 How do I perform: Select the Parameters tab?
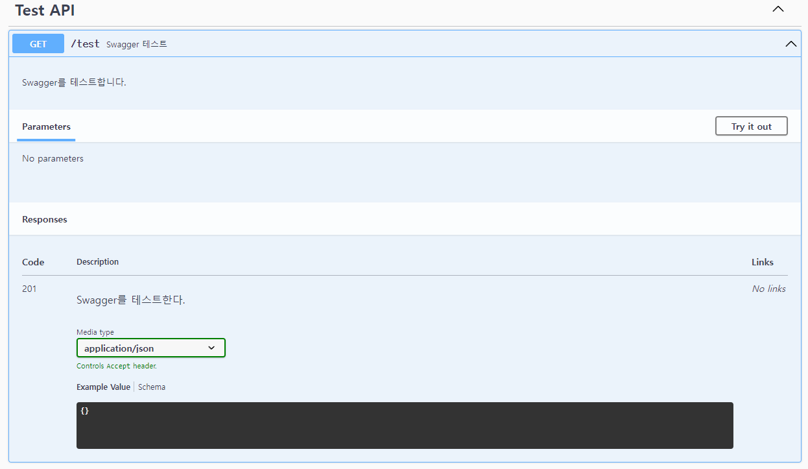46,126
